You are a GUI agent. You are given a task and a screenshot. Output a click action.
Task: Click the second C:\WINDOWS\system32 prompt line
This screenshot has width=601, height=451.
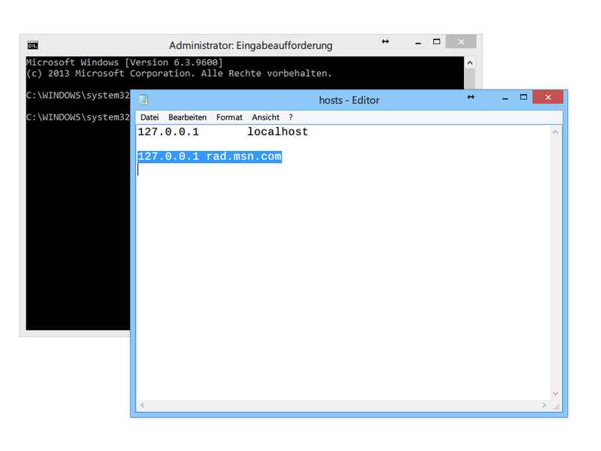click(x=78, y=117)
